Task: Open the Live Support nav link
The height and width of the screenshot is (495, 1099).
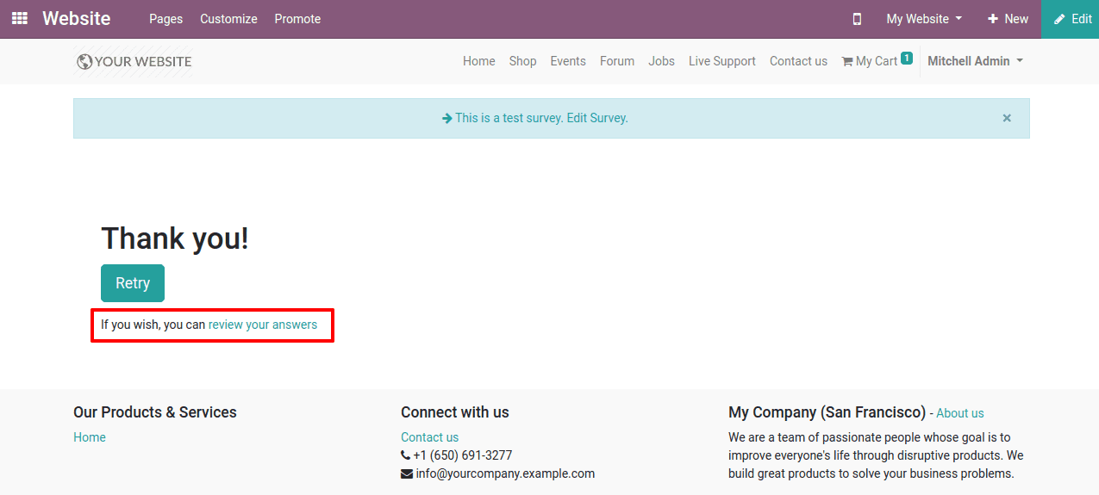Action: point(722,61)
